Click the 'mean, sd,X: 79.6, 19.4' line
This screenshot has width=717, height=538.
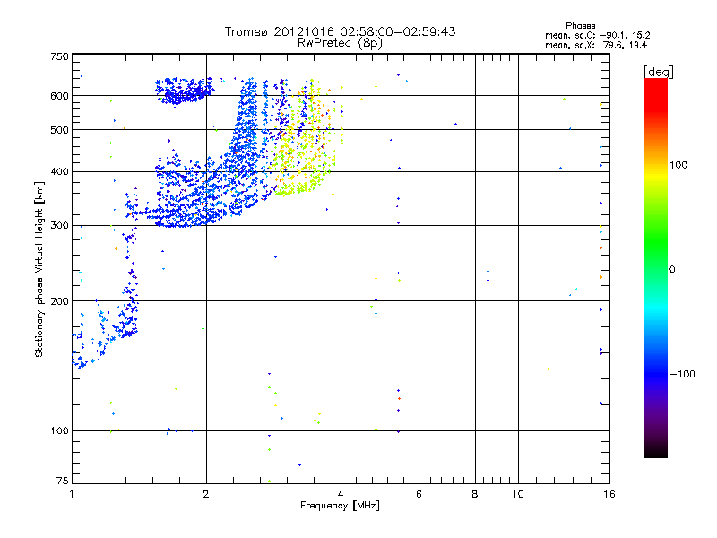pyautogui.click(x=596, y=45)
